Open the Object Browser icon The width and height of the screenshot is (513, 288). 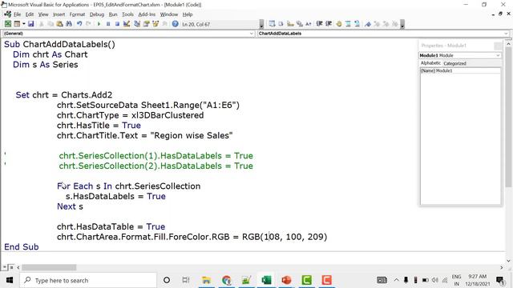156,24
